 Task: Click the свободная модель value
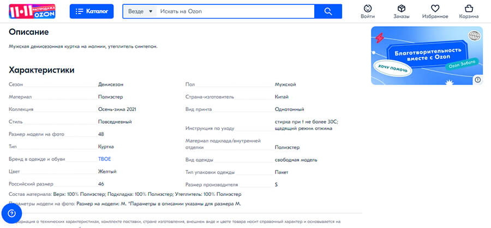(x=296, y=159)
